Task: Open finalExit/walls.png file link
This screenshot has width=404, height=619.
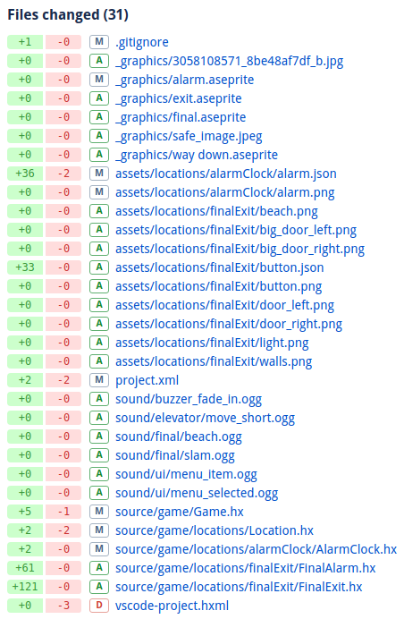Action: [x=214, y=361]
